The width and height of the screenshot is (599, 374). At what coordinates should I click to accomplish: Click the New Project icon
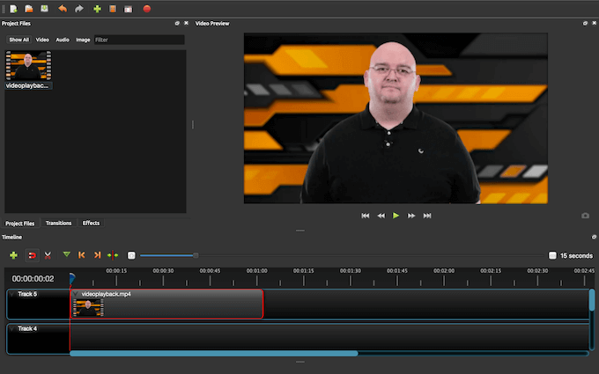tap(13, 8)
